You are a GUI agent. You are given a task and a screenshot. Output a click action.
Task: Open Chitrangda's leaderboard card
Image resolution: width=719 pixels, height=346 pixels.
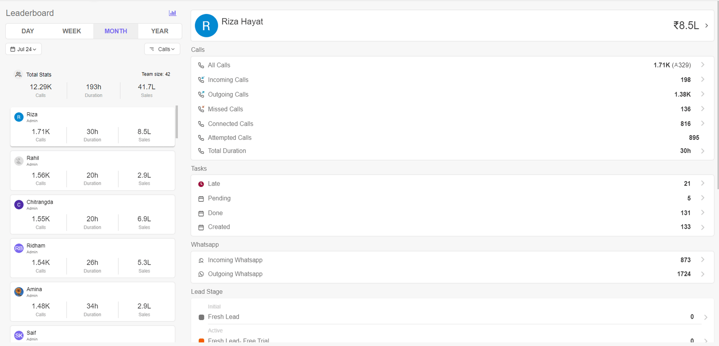tap(92, 214)
